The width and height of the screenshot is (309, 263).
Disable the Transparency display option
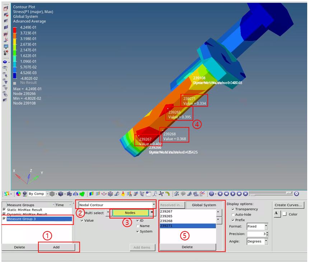[x=233, y=209]
